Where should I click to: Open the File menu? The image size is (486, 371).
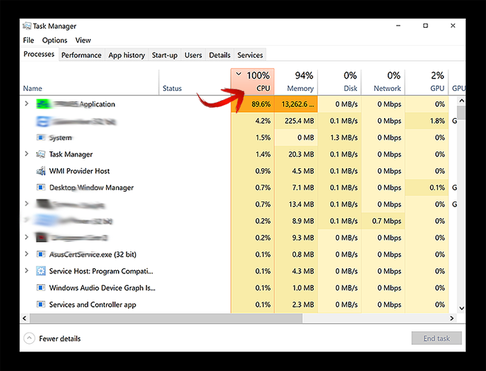point(28,40)
